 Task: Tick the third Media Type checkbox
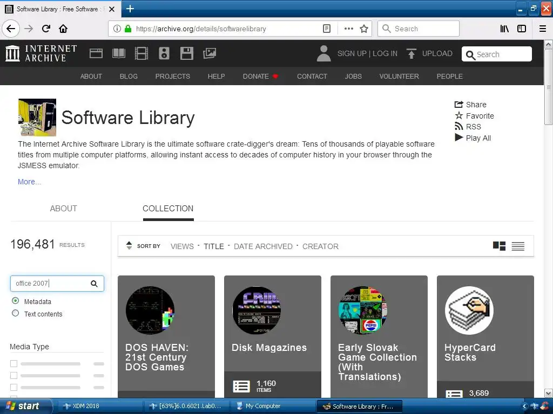pos(14,387)
